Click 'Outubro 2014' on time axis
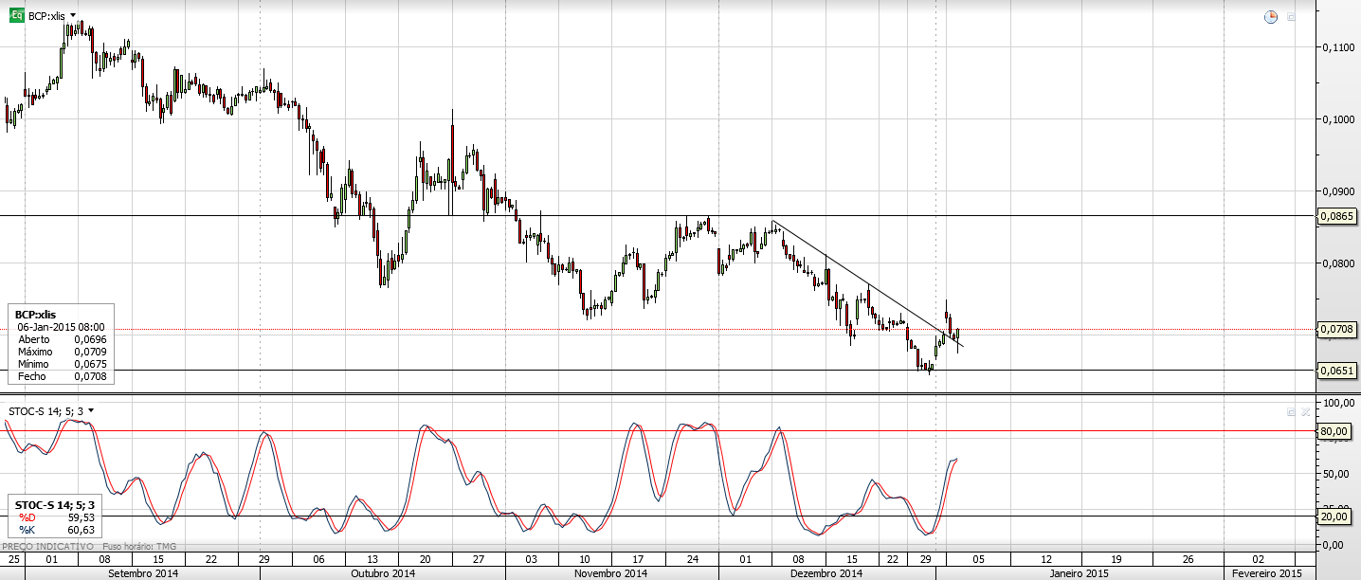The height and width of the screenshot is (580, 1361). (x=382, y=573)
